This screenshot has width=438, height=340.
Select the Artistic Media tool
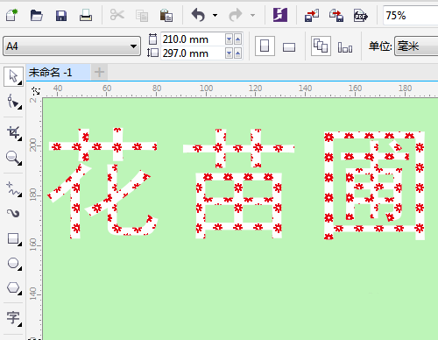[13, 214]
